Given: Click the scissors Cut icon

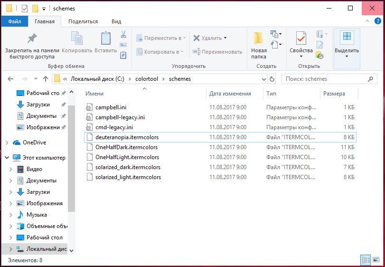Looking at the screenshot, I should [123, 34].
